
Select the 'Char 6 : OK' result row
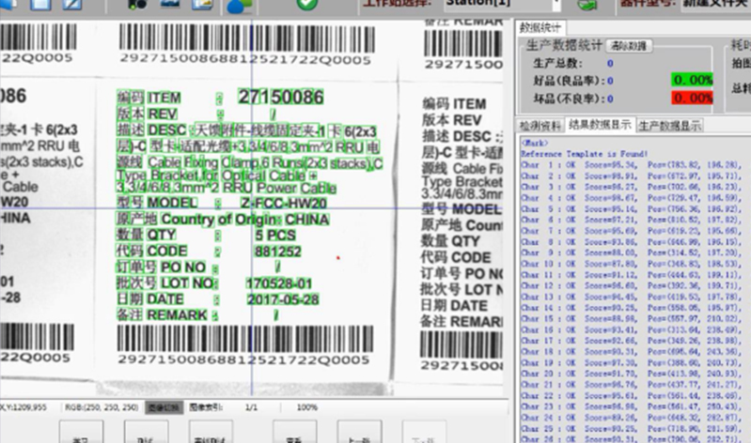pos(632,220)
